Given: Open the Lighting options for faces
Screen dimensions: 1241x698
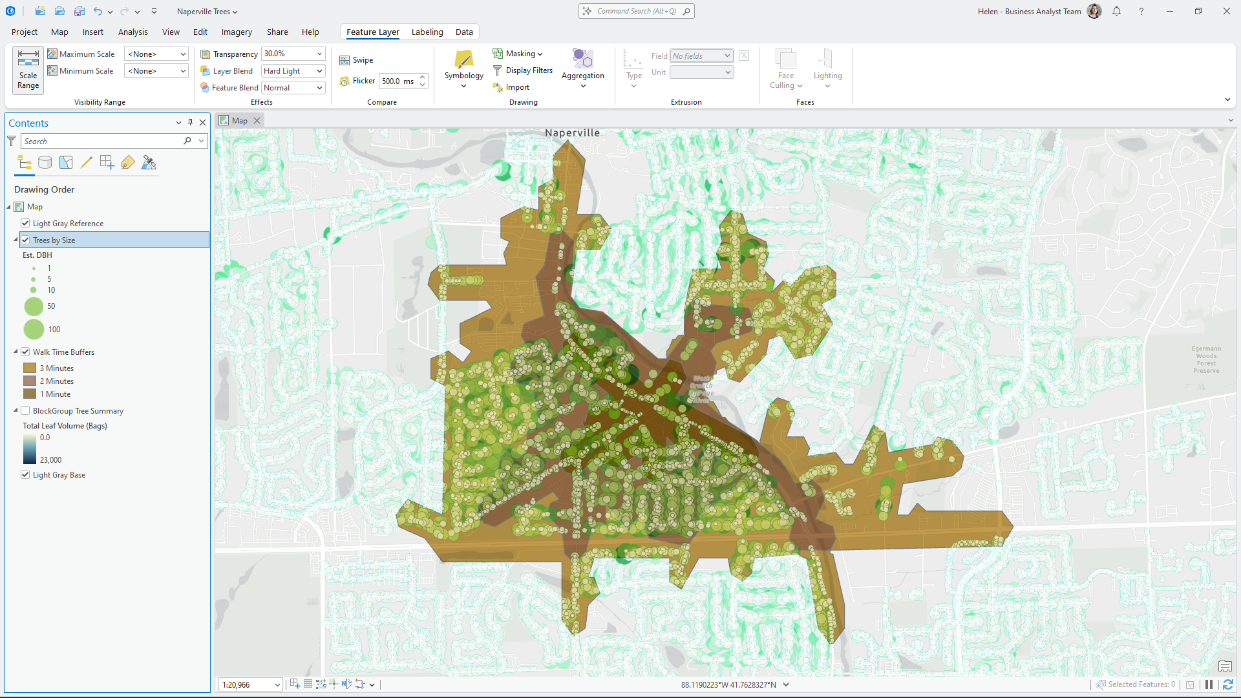Looking at the screenshot, I should (x=827, y=68).
